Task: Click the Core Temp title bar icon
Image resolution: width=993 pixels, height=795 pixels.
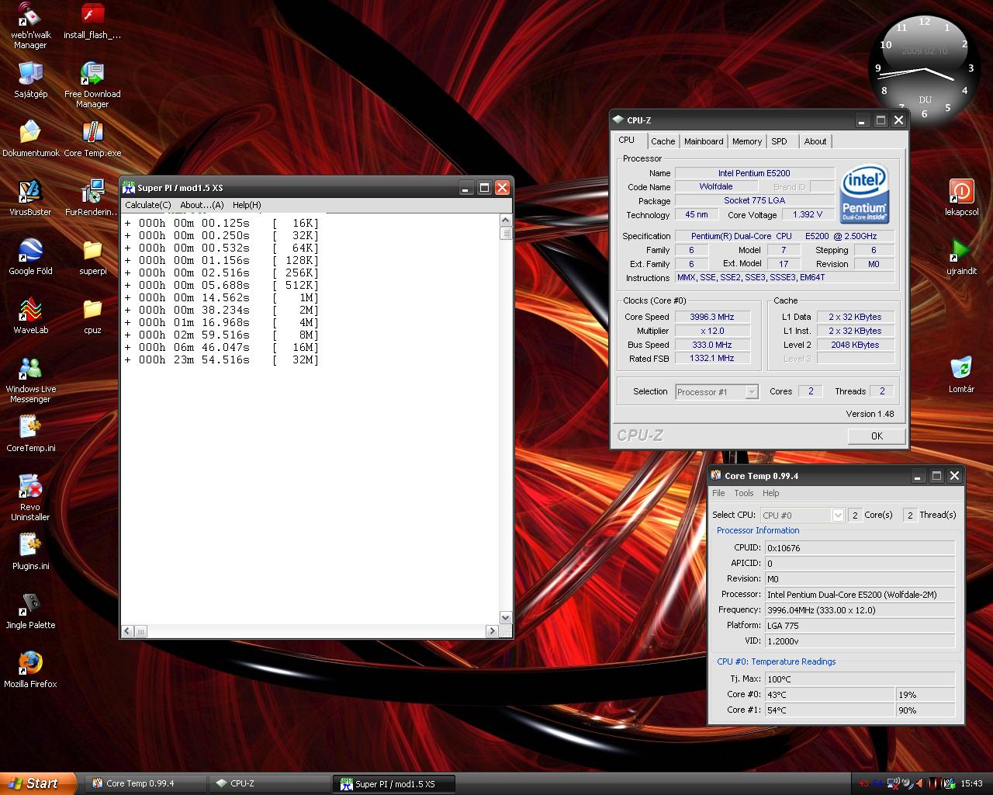Action: [x=716, y=476]
